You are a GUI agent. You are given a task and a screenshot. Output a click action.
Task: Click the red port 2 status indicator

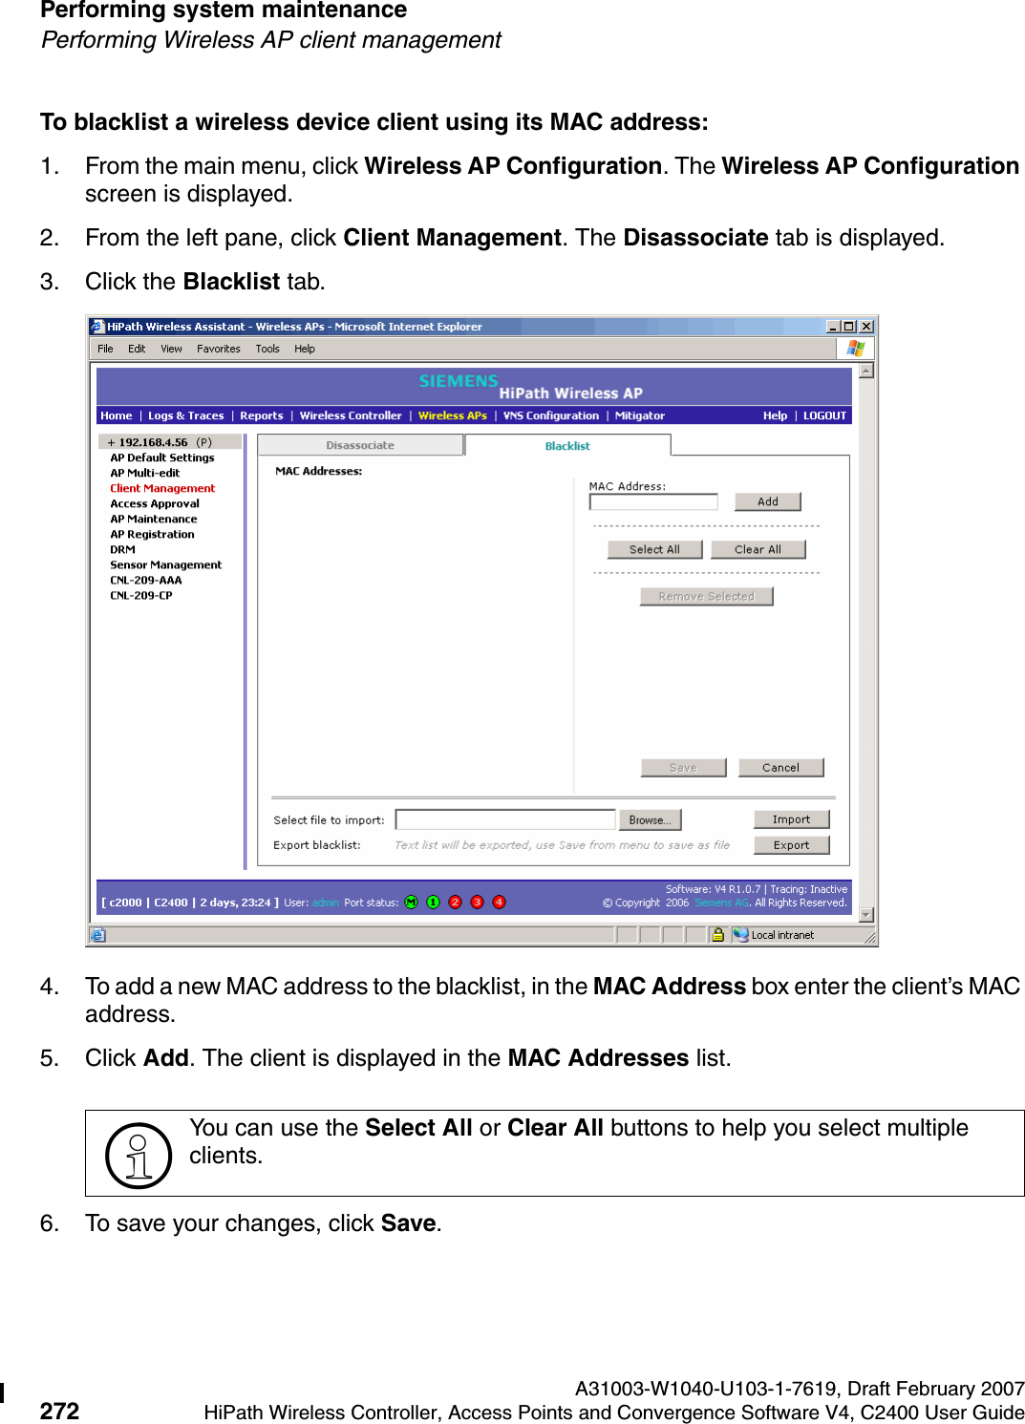(456, 901)
